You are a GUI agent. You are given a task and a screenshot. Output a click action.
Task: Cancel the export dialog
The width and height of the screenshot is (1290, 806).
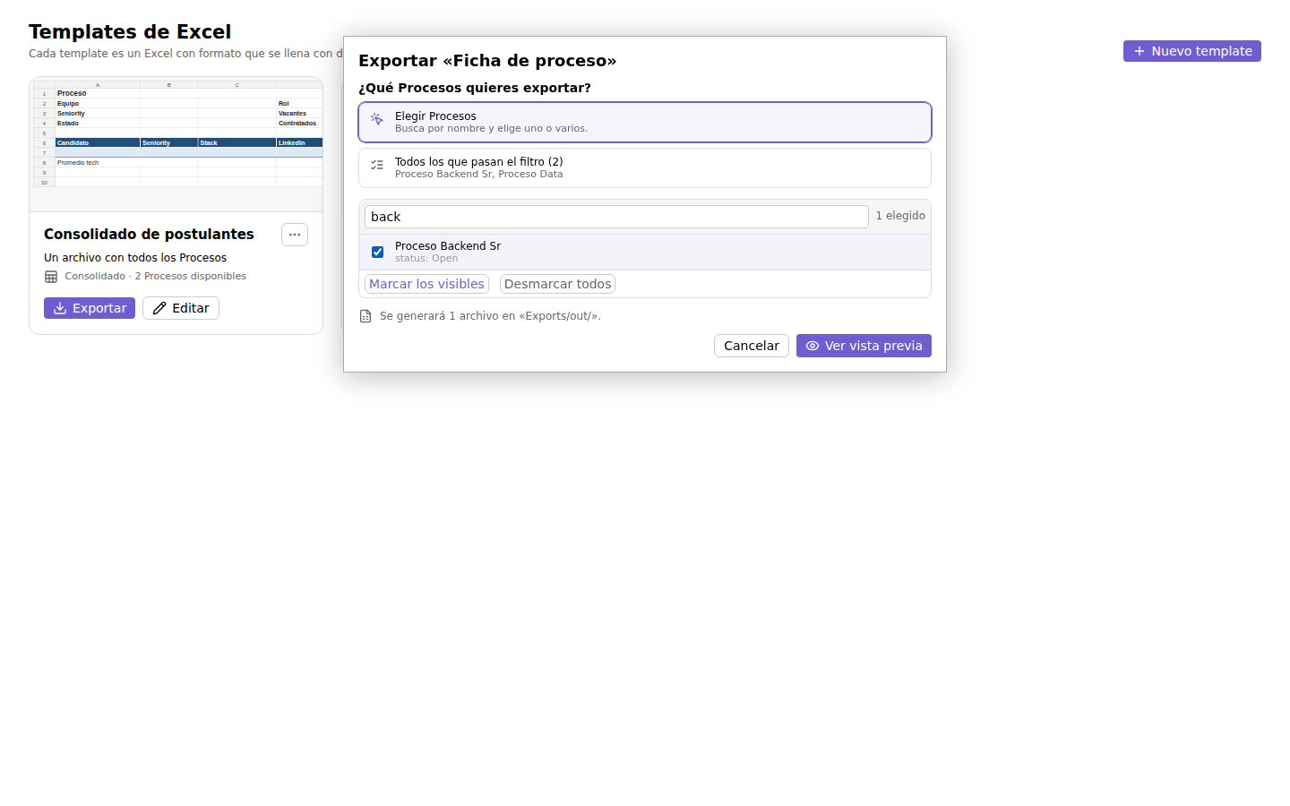pyautogui.click(x=751, y=346)
